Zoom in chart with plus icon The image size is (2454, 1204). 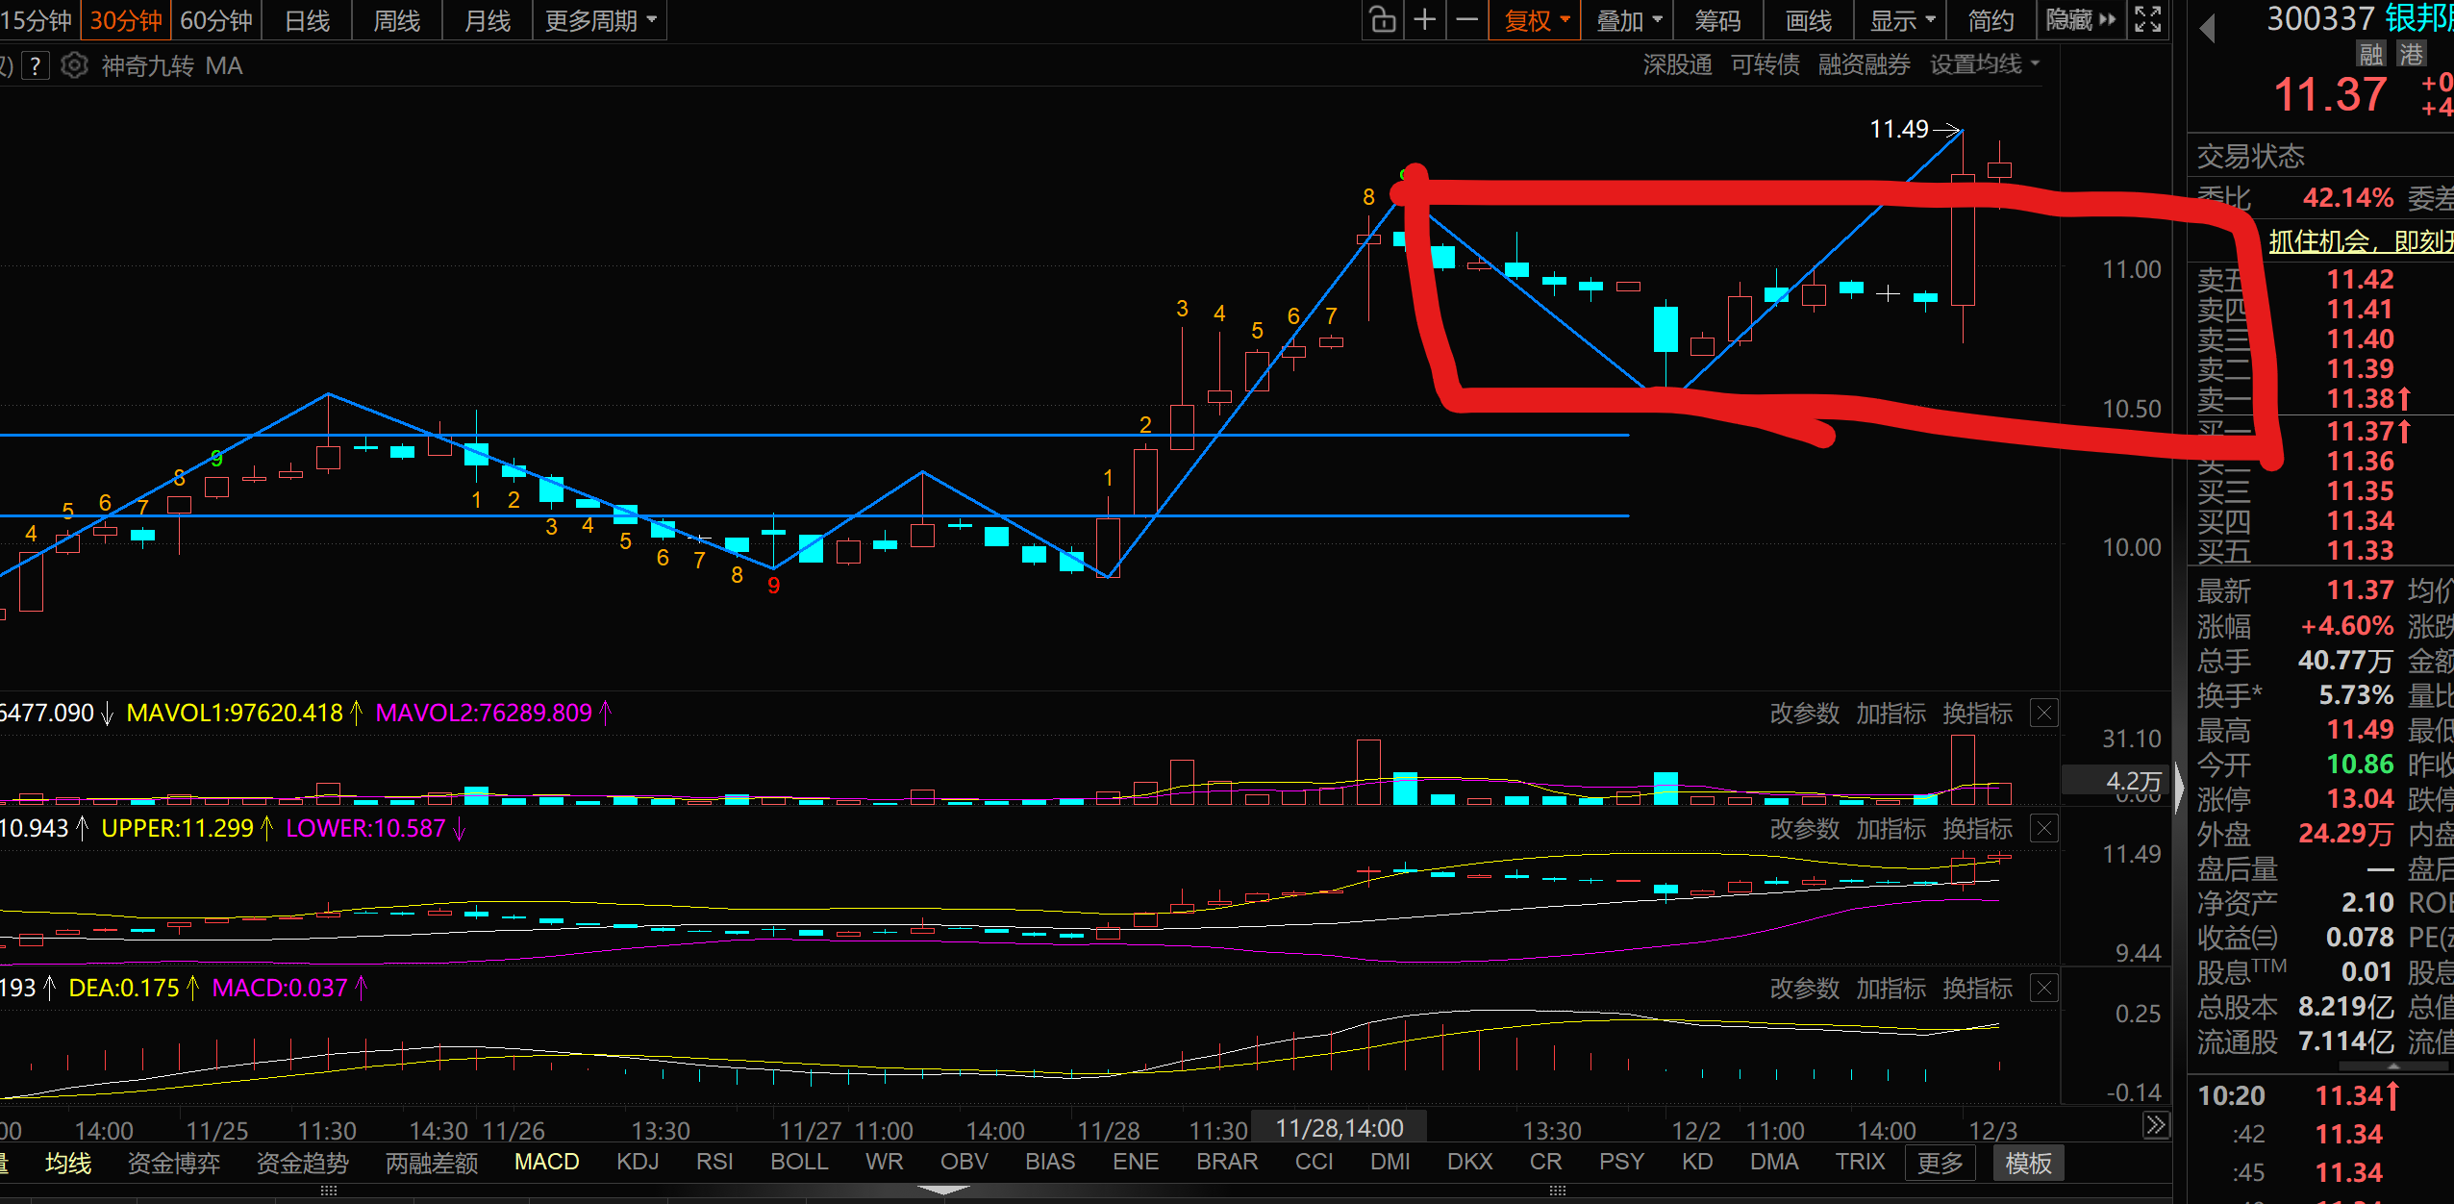click(x=1425, y=20)
